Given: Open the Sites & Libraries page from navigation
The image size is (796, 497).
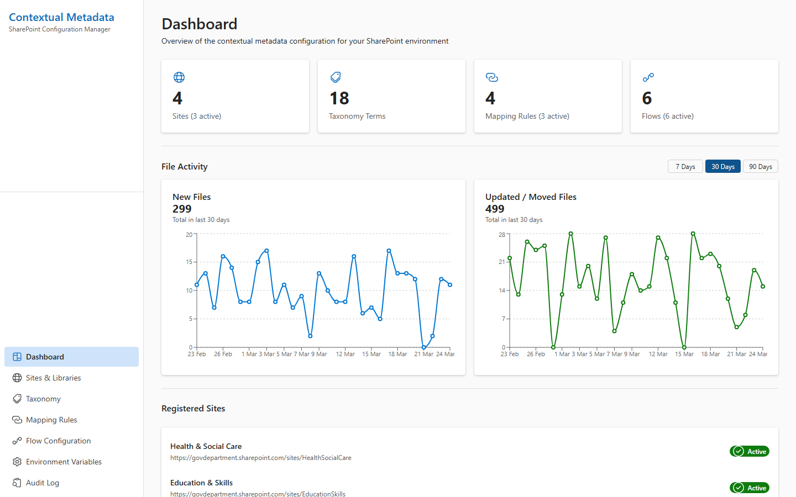Looking at the screenshot, I should click(x=53, y=377).
